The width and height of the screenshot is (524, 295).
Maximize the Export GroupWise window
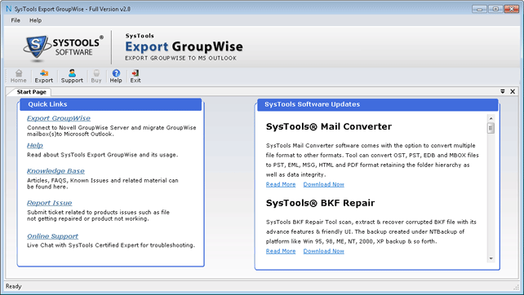[495, 9]
